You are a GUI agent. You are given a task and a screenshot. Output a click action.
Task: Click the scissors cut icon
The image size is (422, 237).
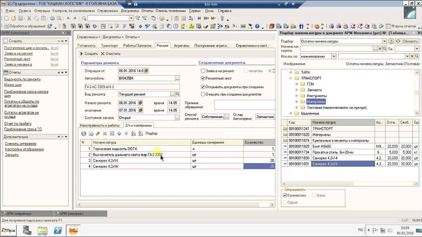(29, 18)
